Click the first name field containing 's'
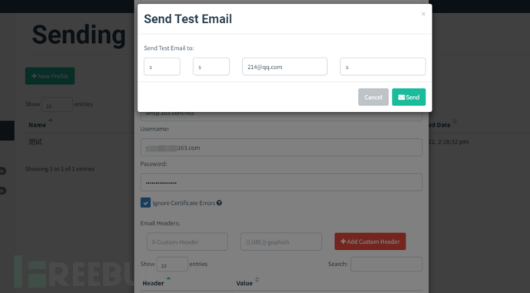Screen dimensions: 530x293 click(x=162, y=67)
